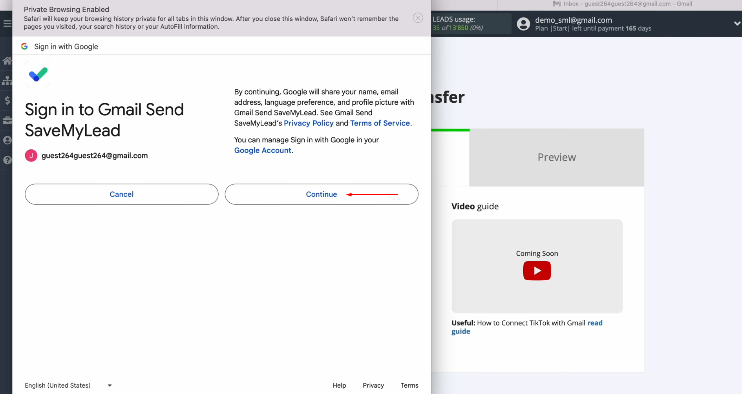Switch to the Preview tab

point(557,157)
